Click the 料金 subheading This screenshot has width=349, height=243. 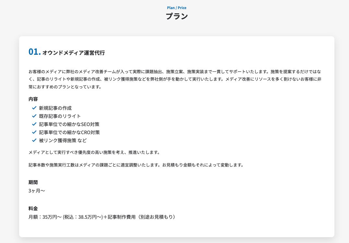(33, 209)
